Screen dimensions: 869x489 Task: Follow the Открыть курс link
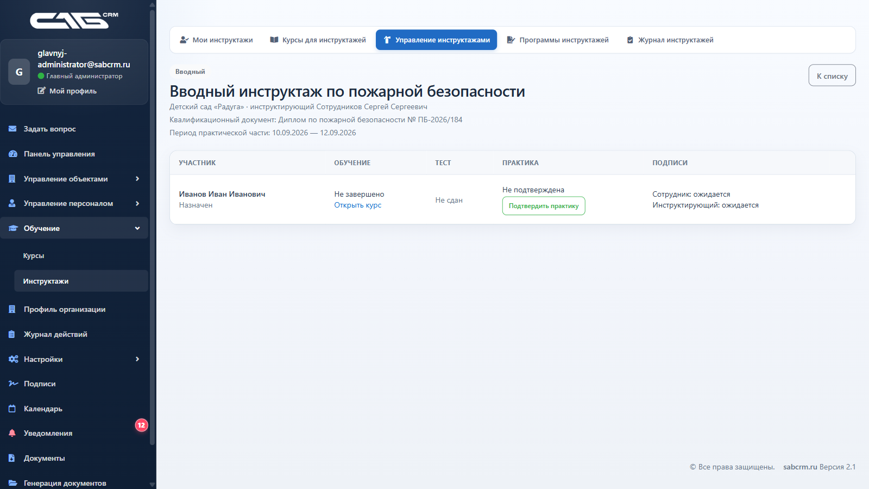pos(357,205)
